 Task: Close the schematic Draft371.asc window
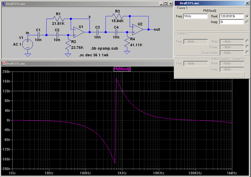pos(171,4)
